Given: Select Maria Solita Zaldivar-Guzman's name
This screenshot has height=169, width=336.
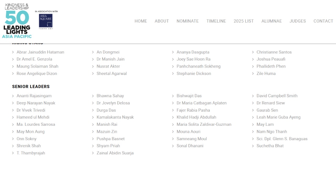Looking at the screenshot, I should click(x=204, y=124).
